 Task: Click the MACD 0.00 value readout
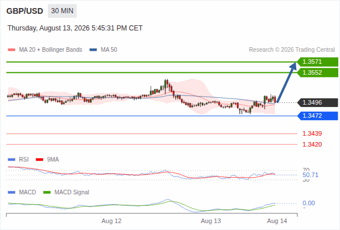(308, 203)
